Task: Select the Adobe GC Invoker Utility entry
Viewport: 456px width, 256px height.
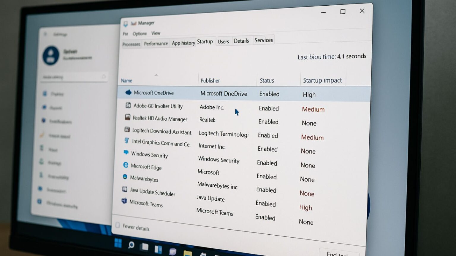Action: click(x=158, y=106)
